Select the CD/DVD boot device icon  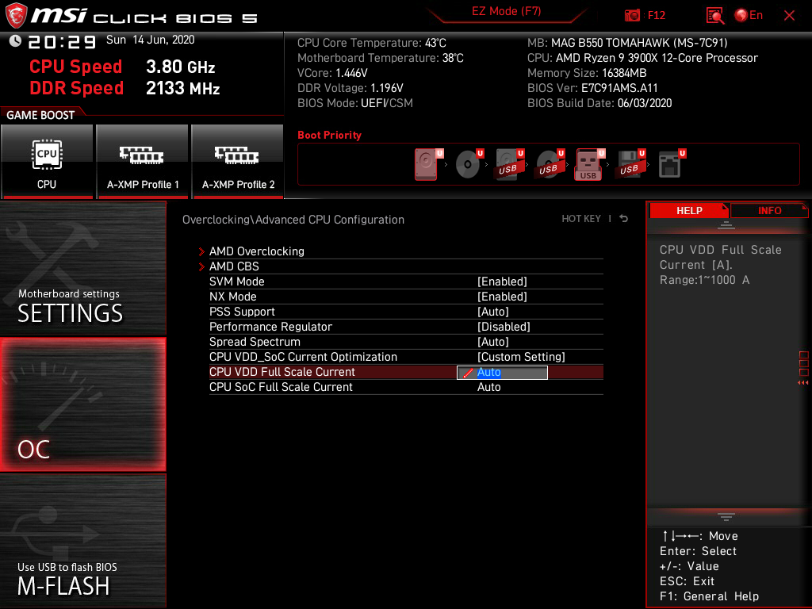[x=468, y=164]
